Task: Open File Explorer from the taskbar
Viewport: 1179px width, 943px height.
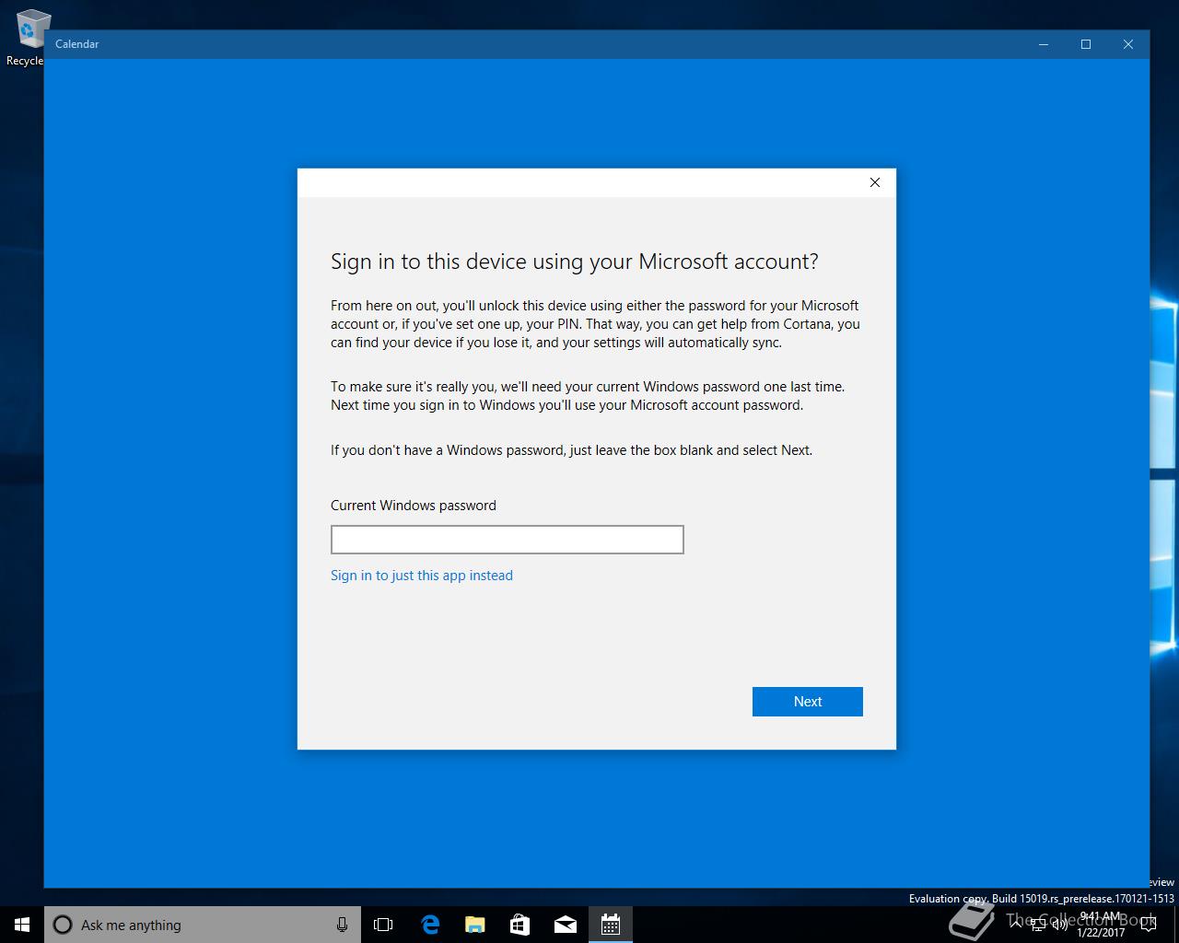Action: pos(474,925)
